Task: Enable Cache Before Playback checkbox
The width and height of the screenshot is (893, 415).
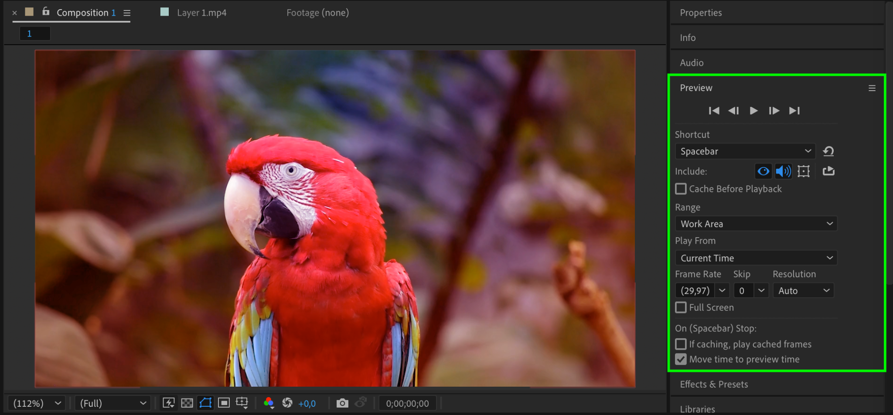Action: pyautogui.click(x=681, y=189)
